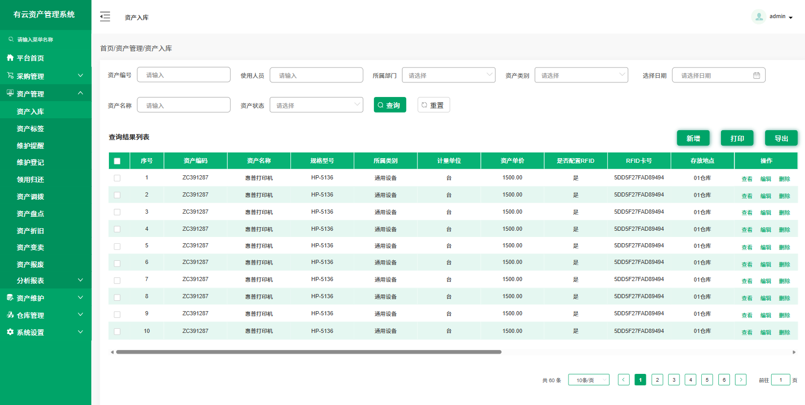Go to 资产盘点 menu item
805x405 pixels.
click(30, 214)
